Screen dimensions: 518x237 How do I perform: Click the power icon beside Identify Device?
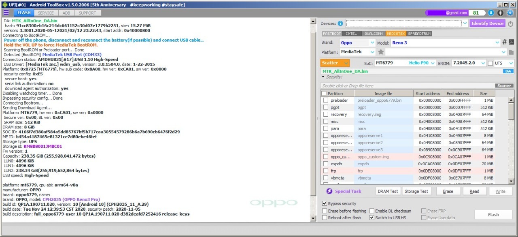pos(510,23)
